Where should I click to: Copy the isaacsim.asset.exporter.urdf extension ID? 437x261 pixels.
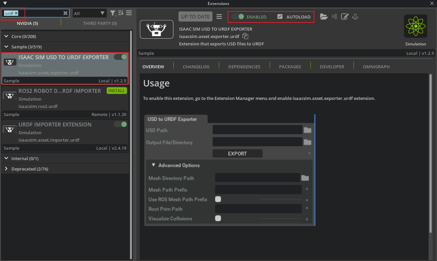tap(245, 36)
